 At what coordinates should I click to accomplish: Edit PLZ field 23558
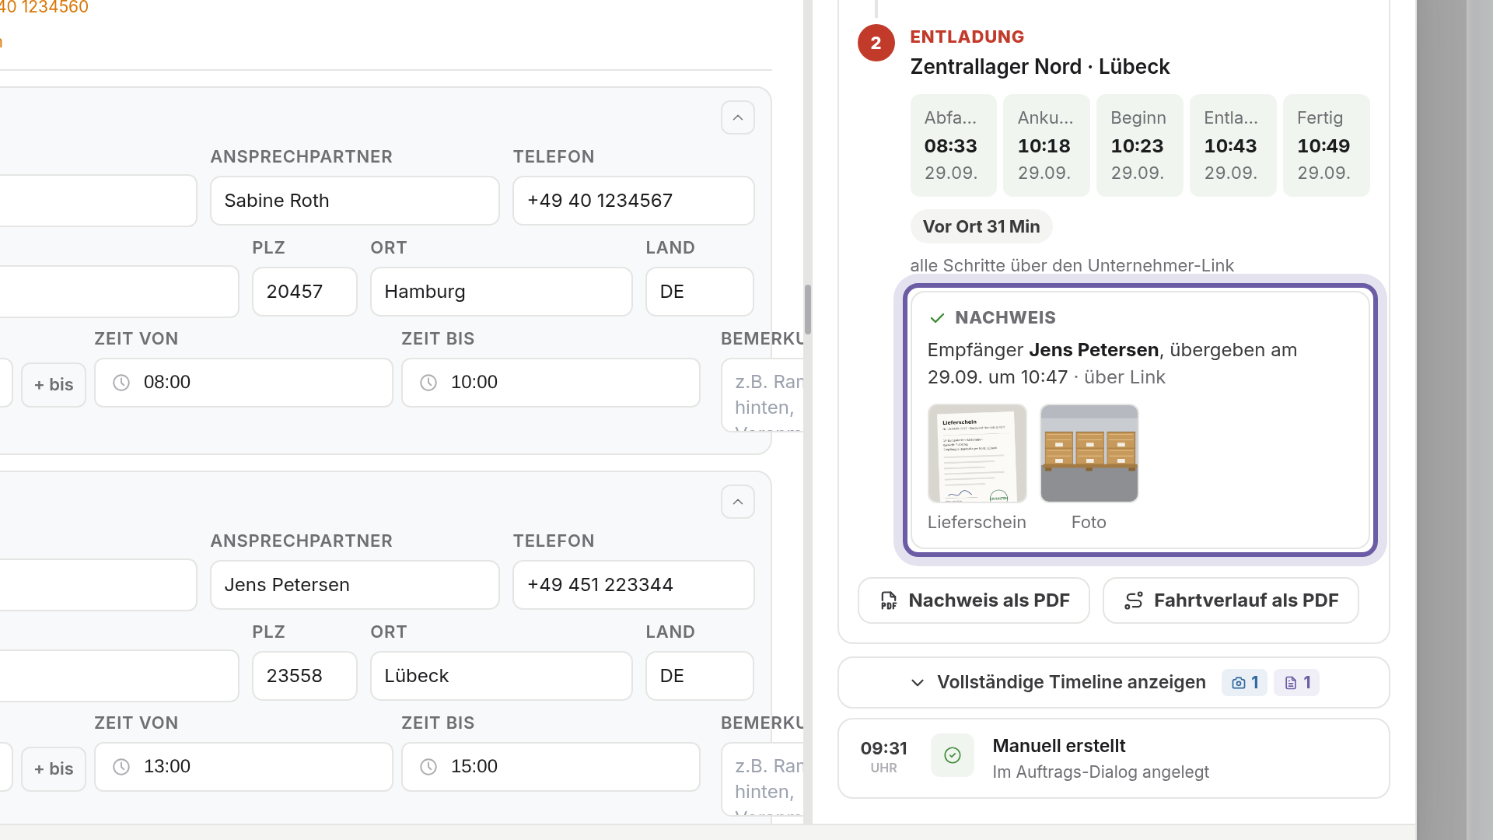pos(305,676)
